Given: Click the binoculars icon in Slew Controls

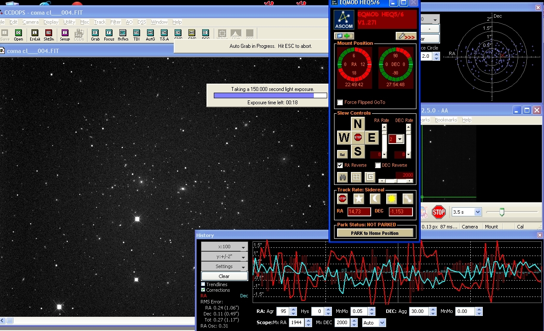Looking at the screenshot, I should point(343,177).
